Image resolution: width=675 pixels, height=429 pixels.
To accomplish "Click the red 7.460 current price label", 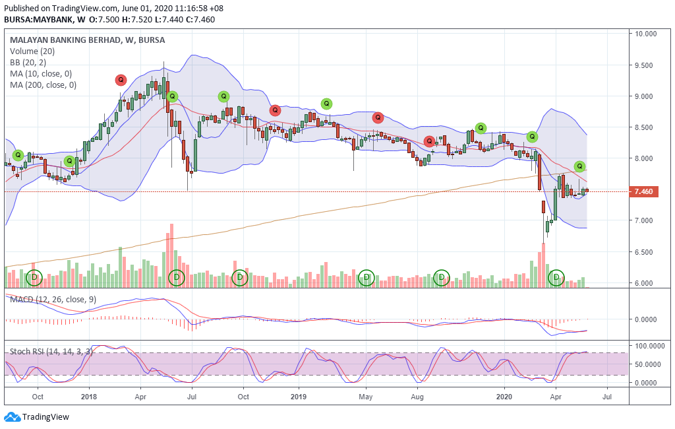I will 644,191.
